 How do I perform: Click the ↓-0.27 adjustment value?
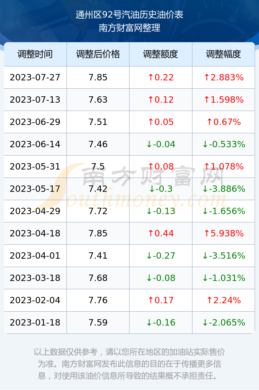pyautogui.click(x=161, y=255)
